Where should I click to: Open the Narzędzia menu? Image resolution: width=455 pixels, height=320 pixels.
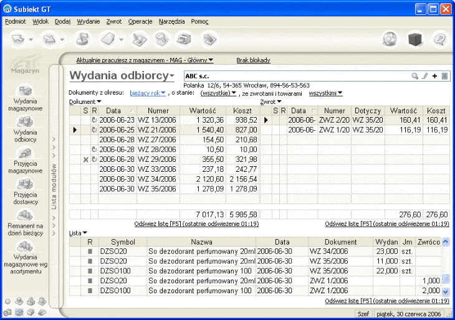click(x=171, y=21)
